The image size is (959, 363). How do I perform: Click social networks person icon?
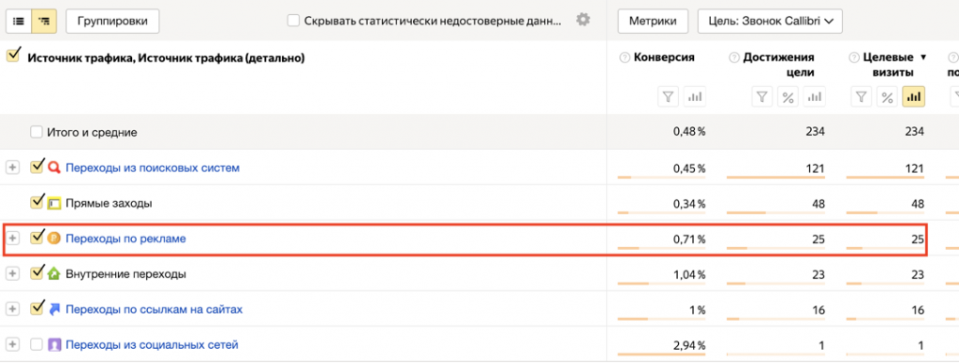coord(53,344)
